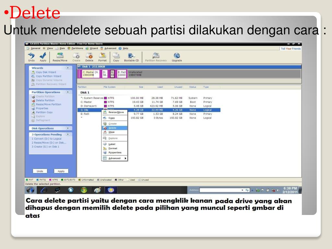The width and height of the screenshot is (332, 249).
Task: Click the Windows Start orb
Action: [30, 190]
